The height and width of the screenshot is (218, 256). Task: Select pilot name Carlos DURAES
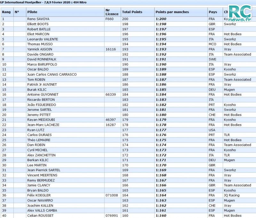[39, 135]
